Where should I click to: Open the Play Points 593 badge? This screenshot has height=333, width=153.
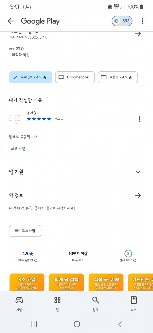(x=122, y=21)
